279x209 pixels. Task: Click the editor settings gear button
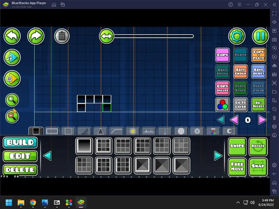(x=237, y=36)
